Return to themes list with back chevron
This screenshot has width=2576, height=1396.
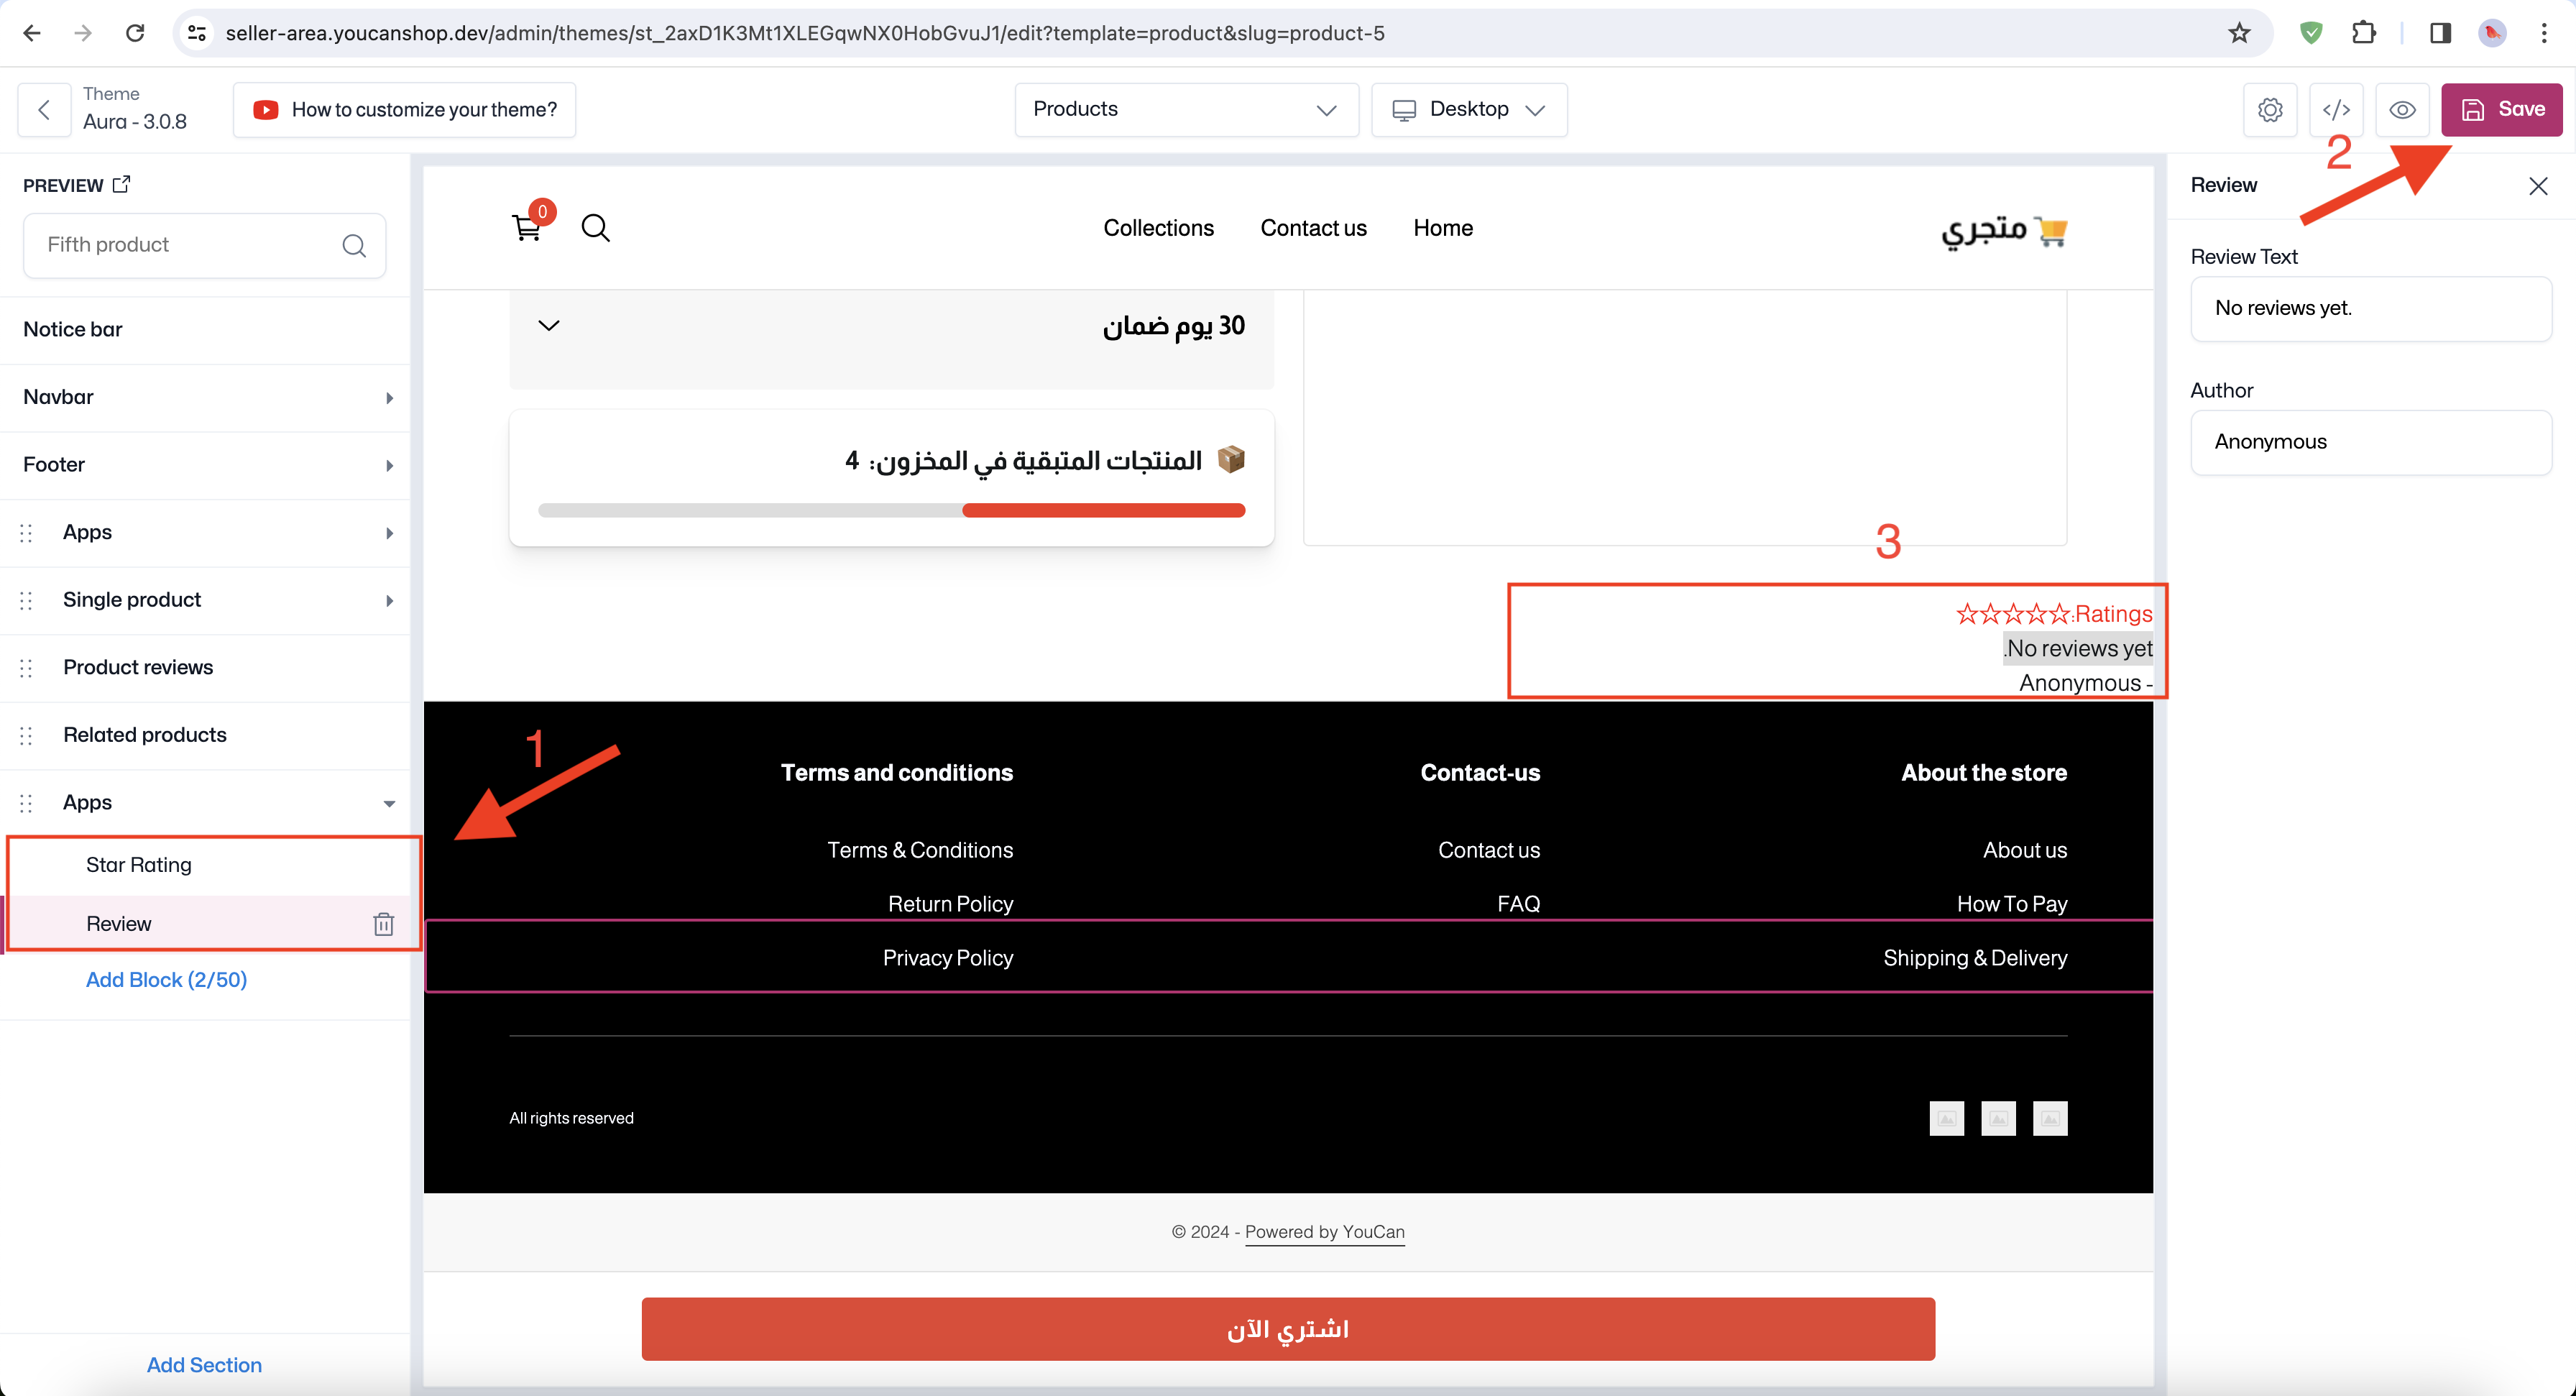44,109
